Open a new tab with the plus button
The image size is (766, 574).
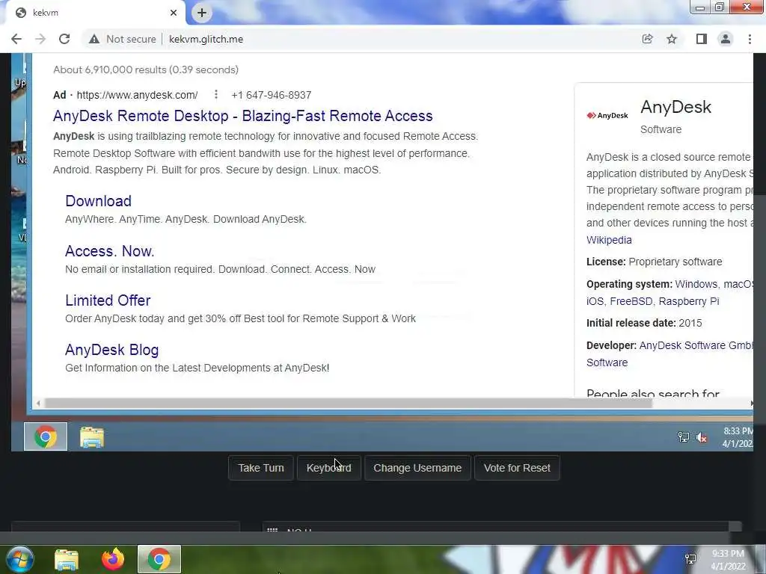click(x=202, y=13)
